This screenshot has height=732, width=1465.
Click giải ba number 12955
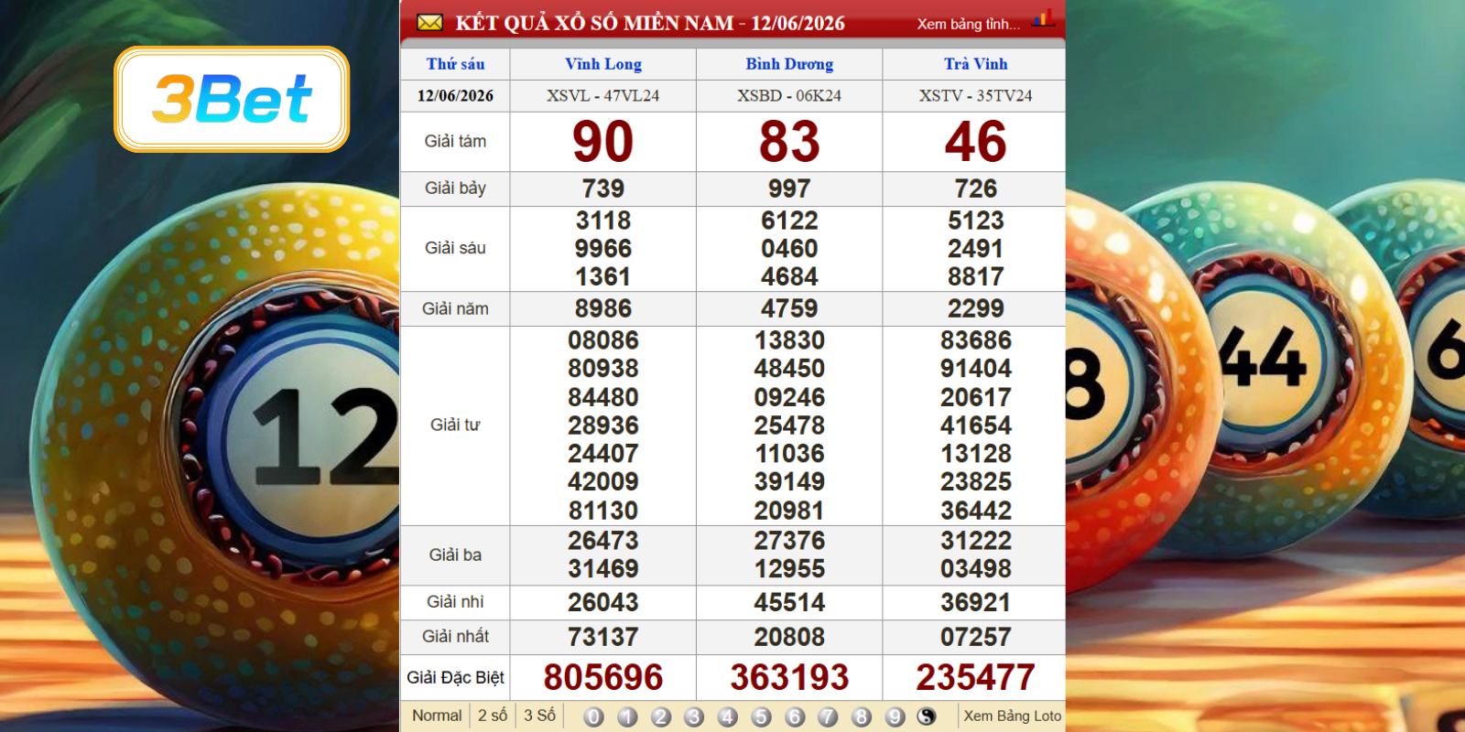pos(789,569)
